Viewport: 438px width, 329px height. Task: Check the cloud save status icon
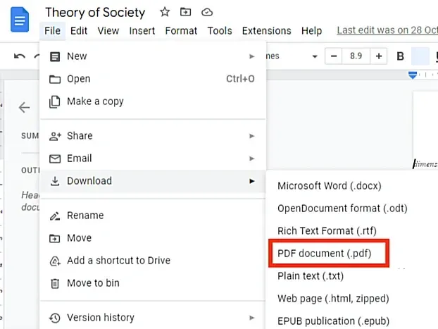(x=207, y=12)
